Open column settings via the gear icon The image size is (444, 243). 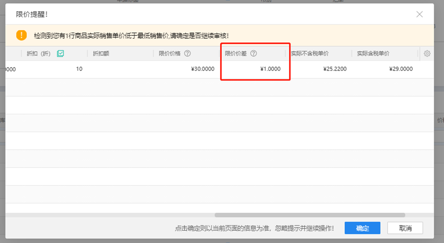tap(427, 53)
